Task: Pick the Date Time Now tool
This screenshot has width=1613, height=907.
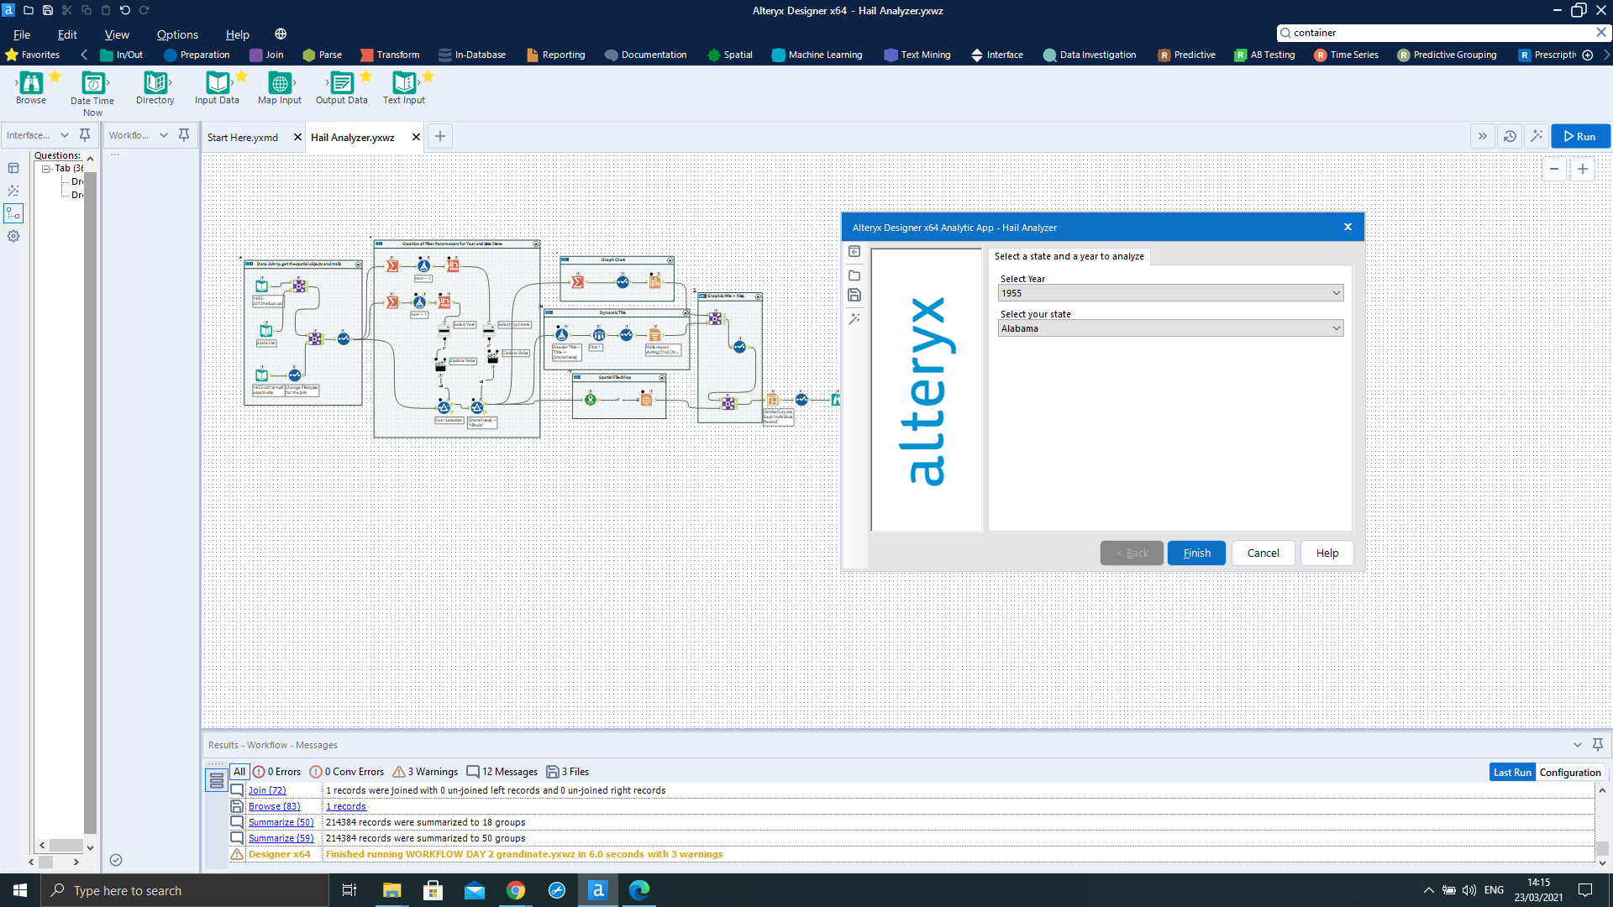Action: pos(92,92)
